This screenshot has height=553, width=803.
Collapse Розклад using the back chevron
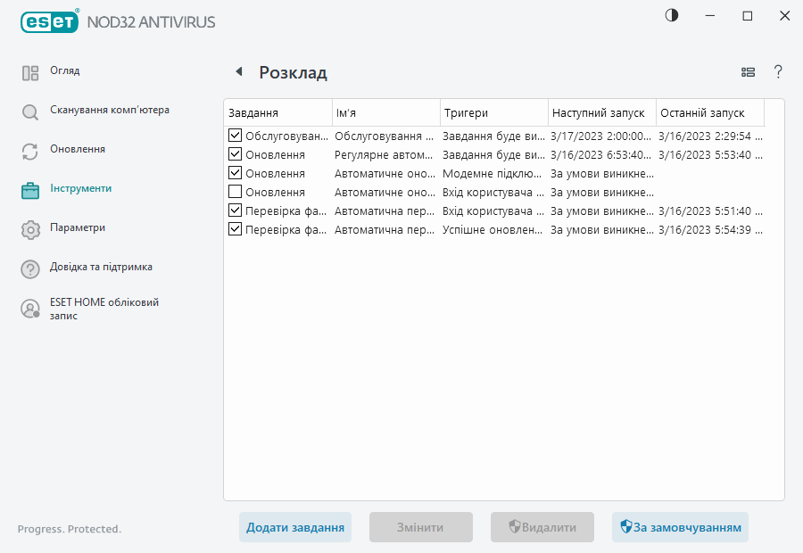(x=237, y=72)
